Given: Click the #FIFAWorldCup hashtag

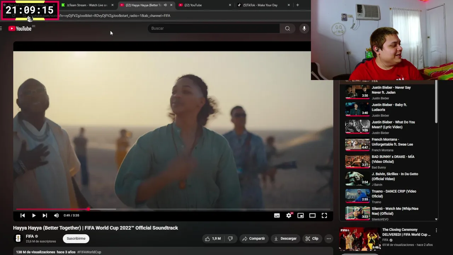Looking at the screenshot, I should click(x=89, y=252).
